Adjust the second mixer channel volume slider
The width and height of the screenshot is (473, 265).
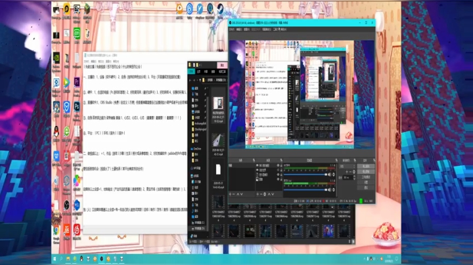[x=305, y=190]
